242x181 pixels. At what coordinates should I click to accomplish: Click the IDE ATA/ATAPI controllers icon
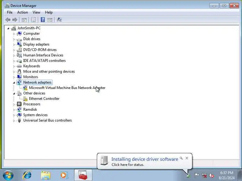[x=19, y=61]
